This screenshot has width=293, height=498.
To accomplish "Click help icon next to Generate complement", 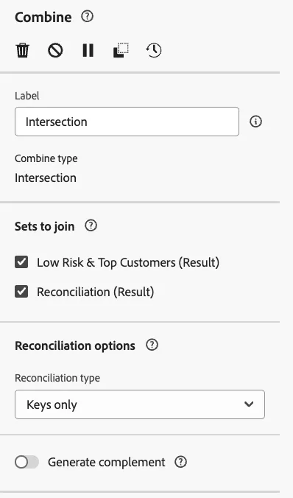I will point(180,462).
